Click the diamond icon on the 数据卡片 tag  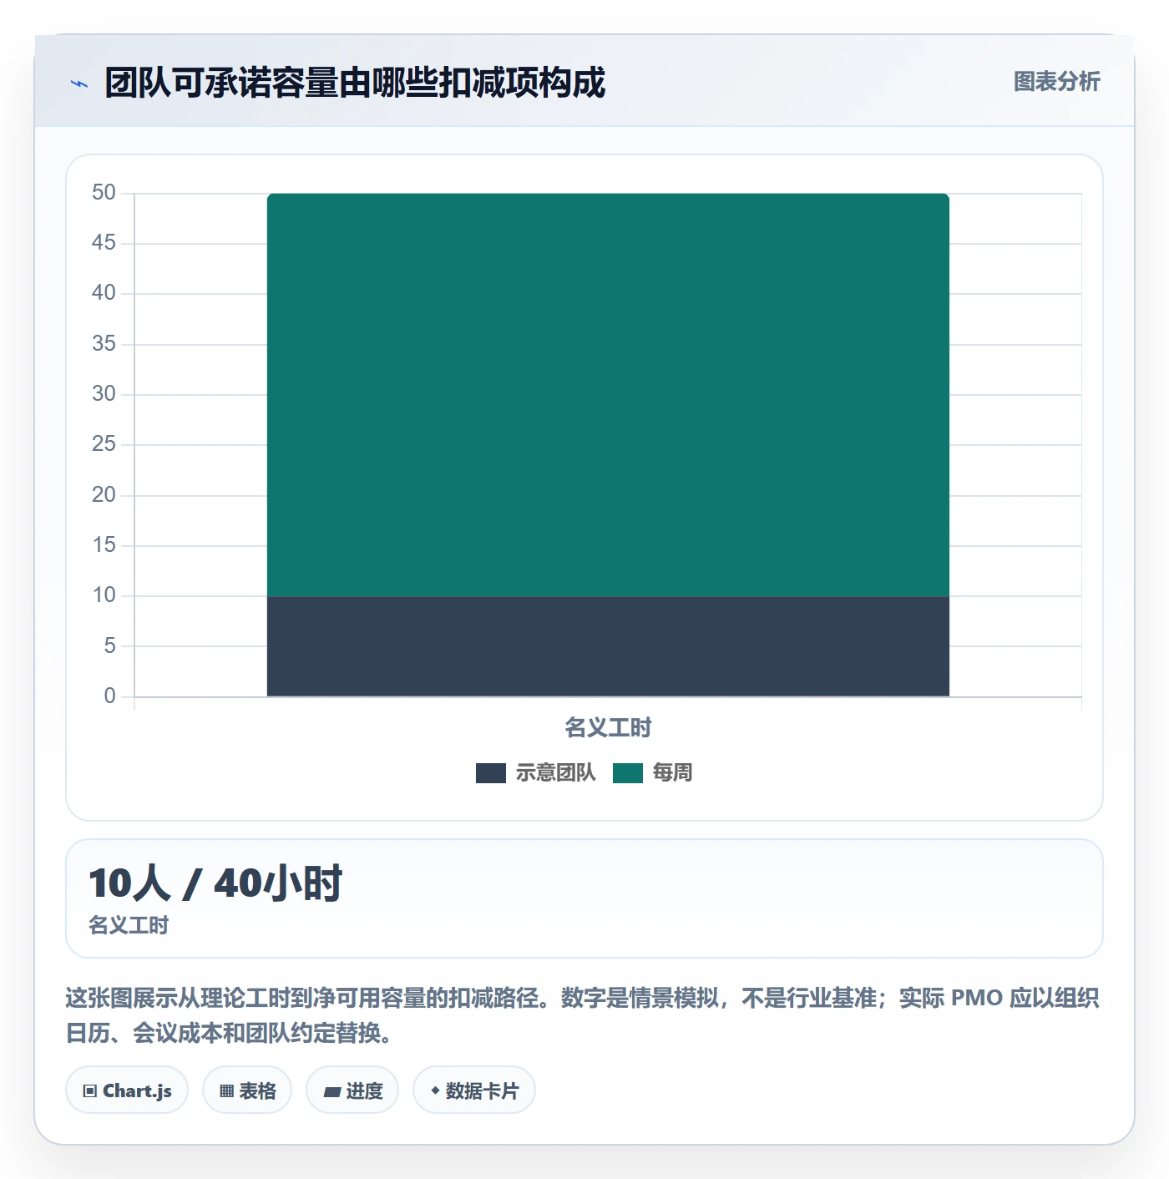[435, 1090]
